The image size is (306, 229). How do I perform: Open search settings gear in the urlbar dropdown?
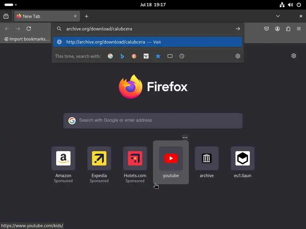click(x=238, y=56)
